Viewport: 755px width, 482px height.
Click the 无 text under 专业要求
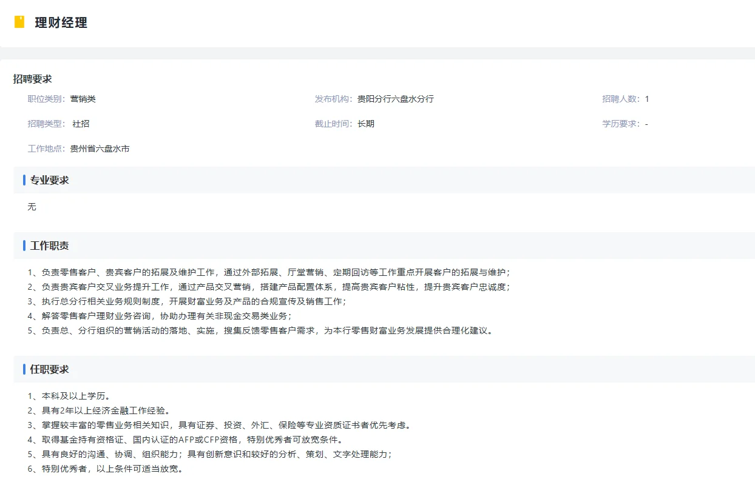click(32, 206)
